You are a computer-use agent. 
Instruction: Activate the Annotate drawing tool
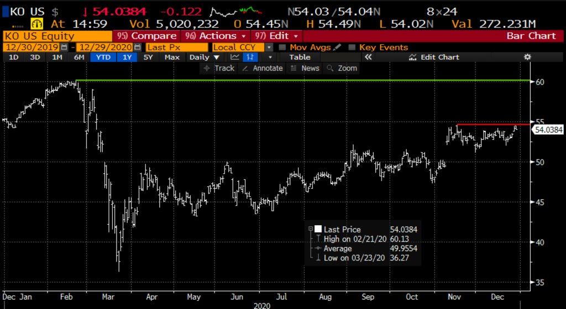[263, 68]
